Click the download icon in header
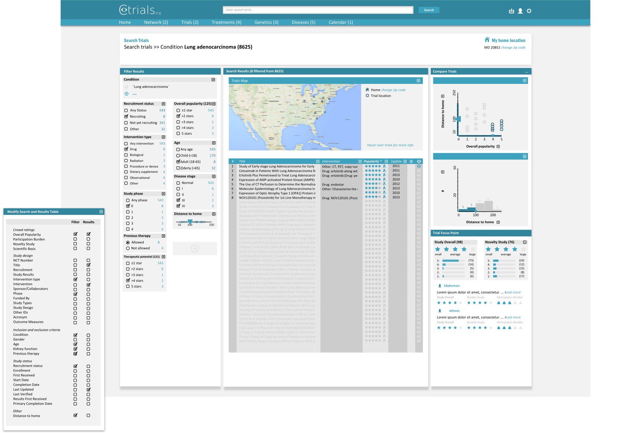The image size is (643, 433). coord(512,11)
